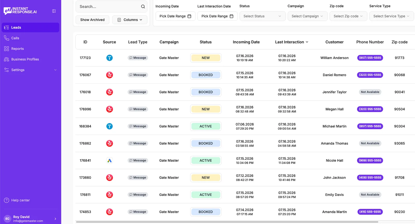Open Roy David account menu arrow
Viewport: 415px width, 224px height.
[55, 219]
